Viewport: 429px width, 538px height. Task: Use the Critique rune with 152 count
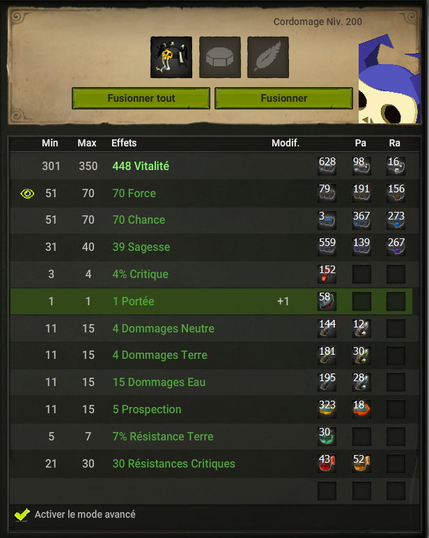(327, 274)
